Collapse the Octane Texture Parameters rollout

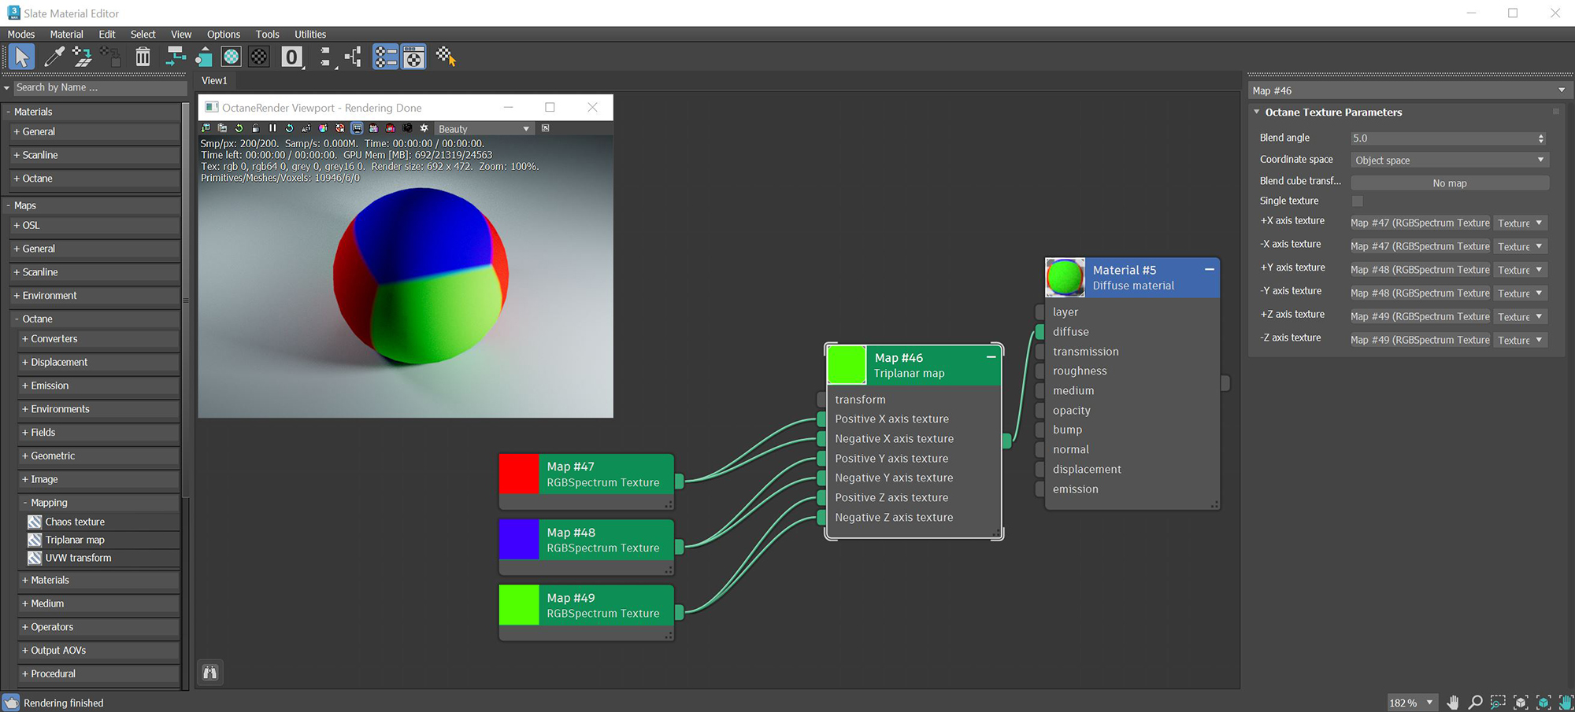(1257, 113)
